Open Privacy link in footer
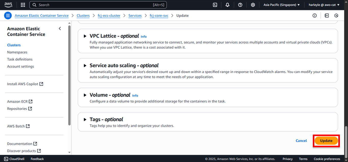 [288, 159]
